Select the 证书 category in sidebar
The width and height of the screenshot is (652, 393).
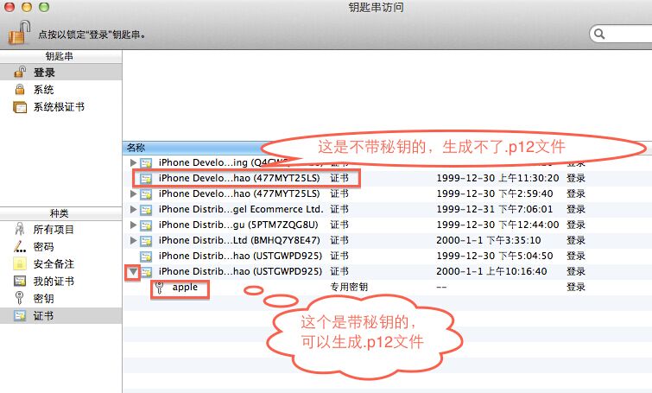tap(60, 315)
